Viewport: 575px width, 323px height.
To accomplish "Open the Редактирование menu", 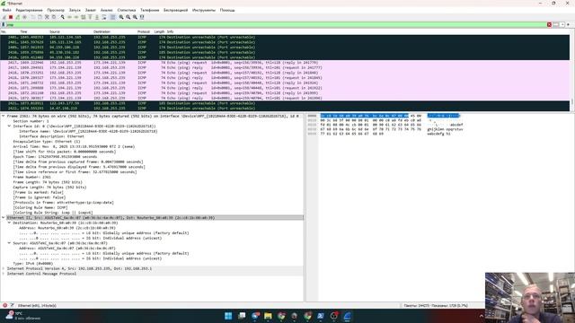I will [x=29, y=10].
